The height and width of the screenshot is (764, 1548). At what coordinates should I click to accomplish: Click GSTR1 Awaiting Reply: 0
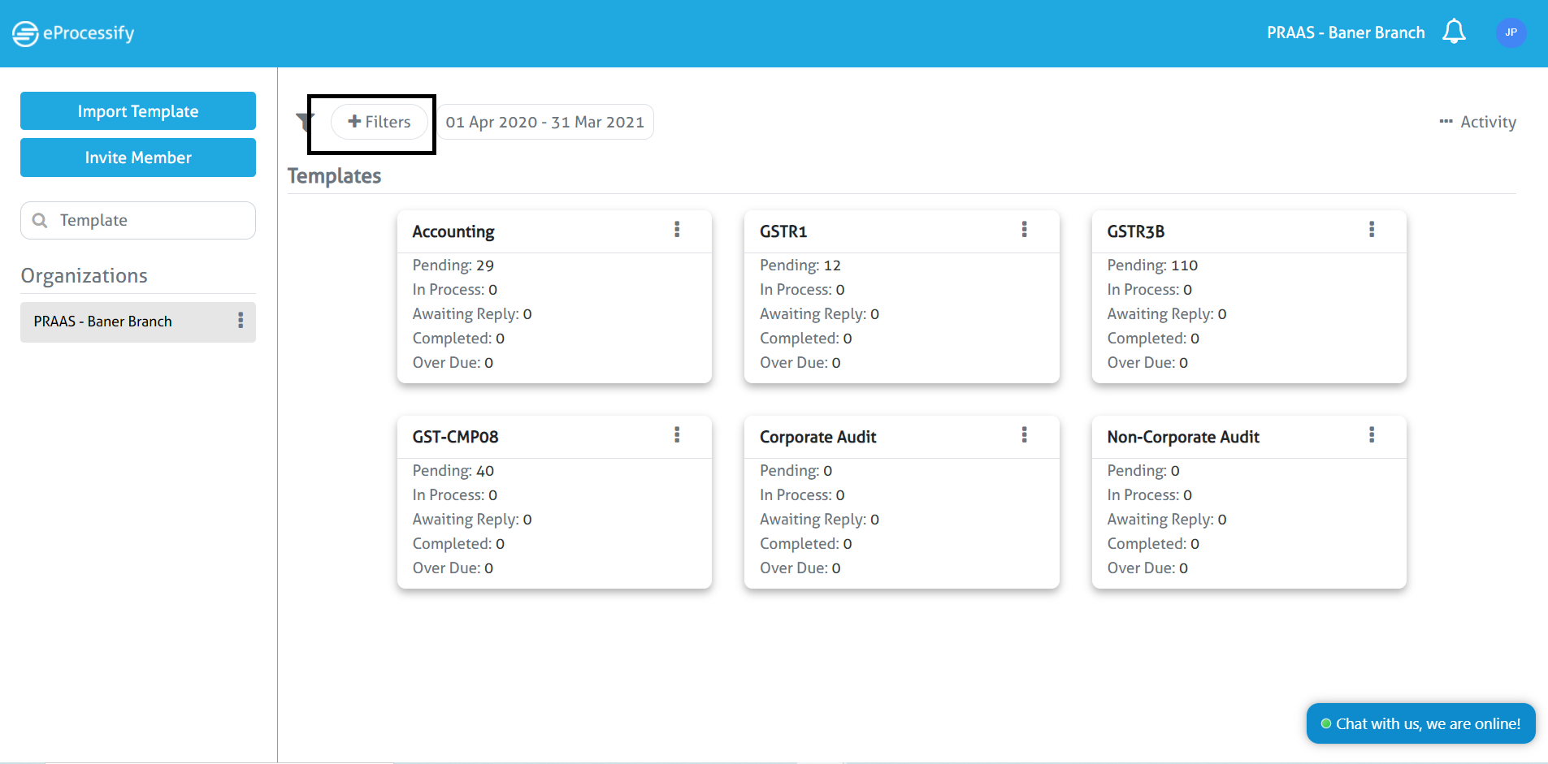(x=820, y=314)
